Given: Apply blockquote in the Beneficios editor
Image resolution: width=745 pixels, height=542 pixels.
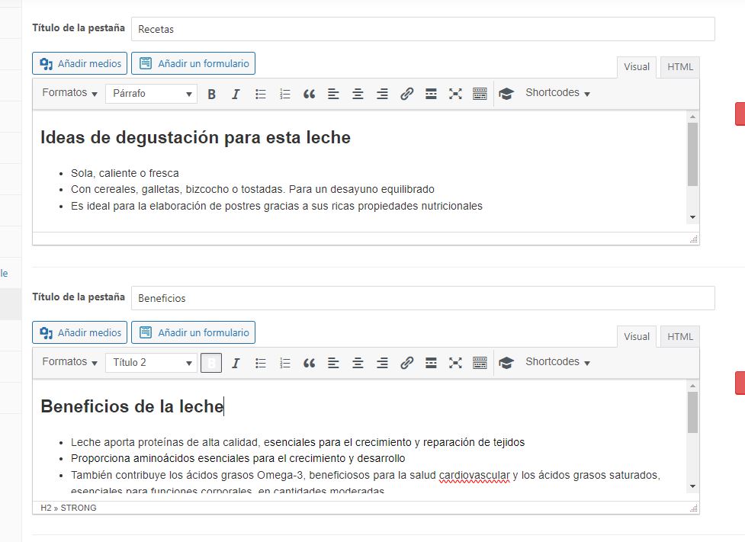Looking at the screenshot, I should (x=310, y=363).
